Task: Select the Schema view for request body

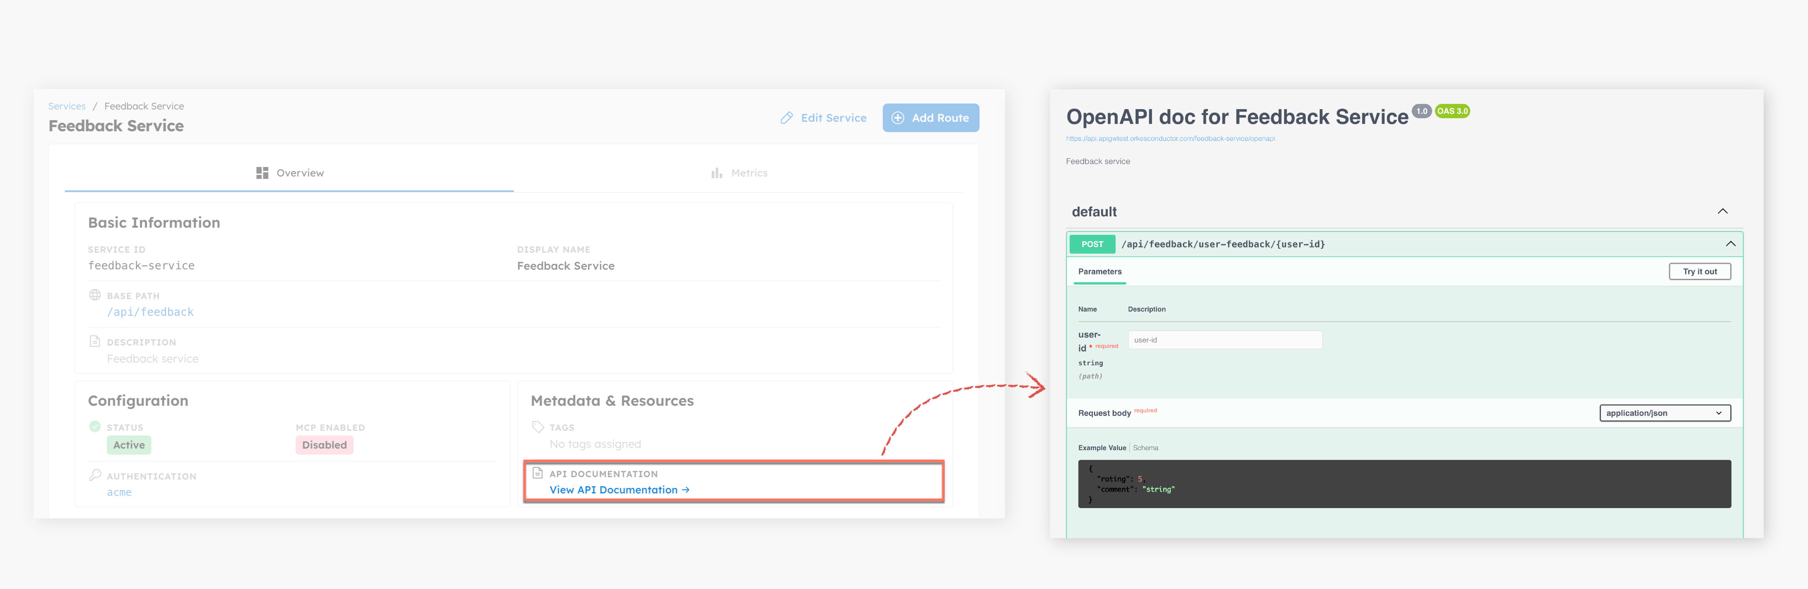Action: (x=1146, y=447)
